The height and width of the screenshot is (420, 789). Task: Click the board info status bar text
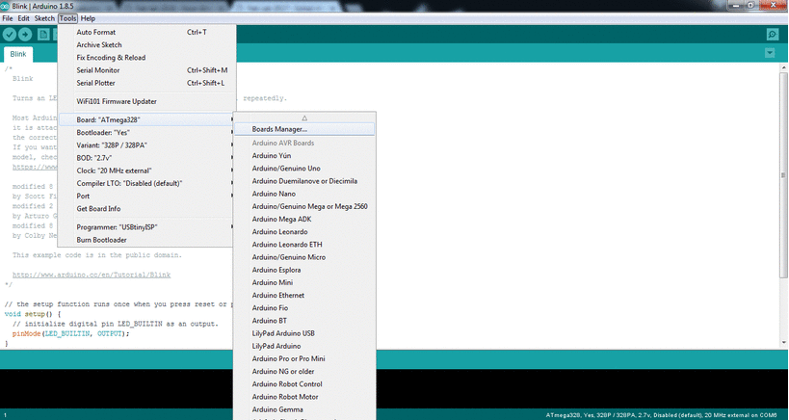(661, 415)
